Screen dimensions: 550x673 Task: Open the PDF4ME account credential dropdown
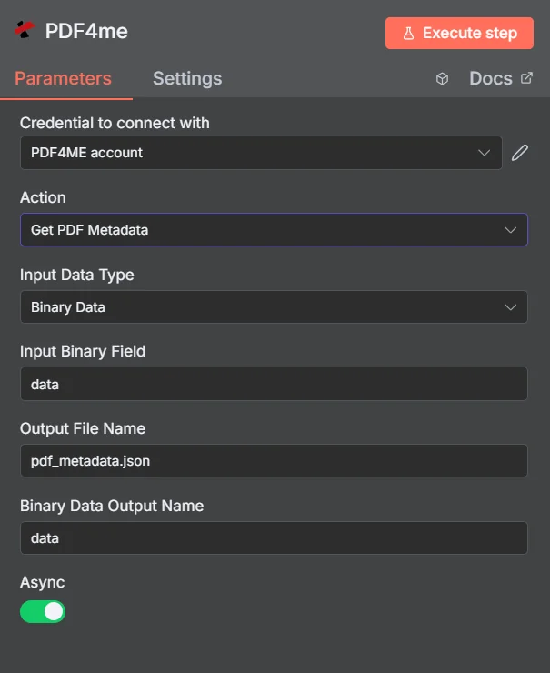[261, 153]
